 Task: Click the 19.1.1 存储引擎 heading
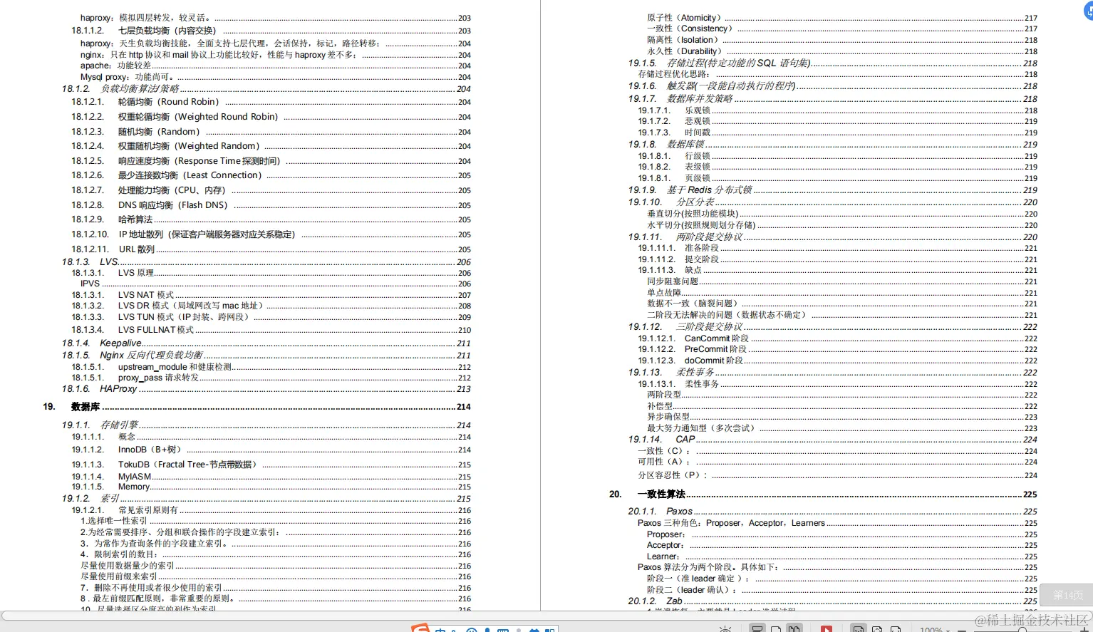(x=266, y=425)
